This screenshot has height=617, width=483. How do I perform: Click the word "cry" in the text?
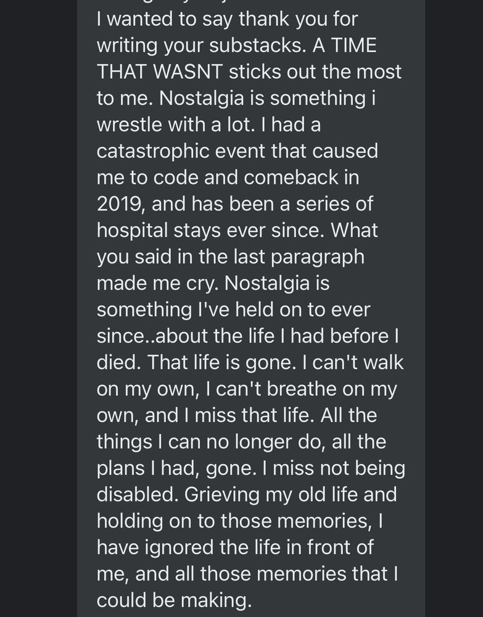202,284
